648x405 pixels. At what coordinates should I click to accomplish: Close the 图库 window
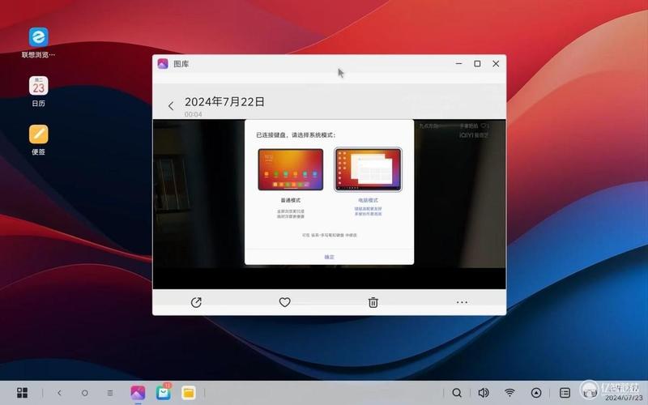496,64
